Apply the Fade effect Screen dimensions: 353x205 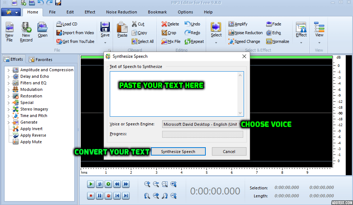[273, 24]
